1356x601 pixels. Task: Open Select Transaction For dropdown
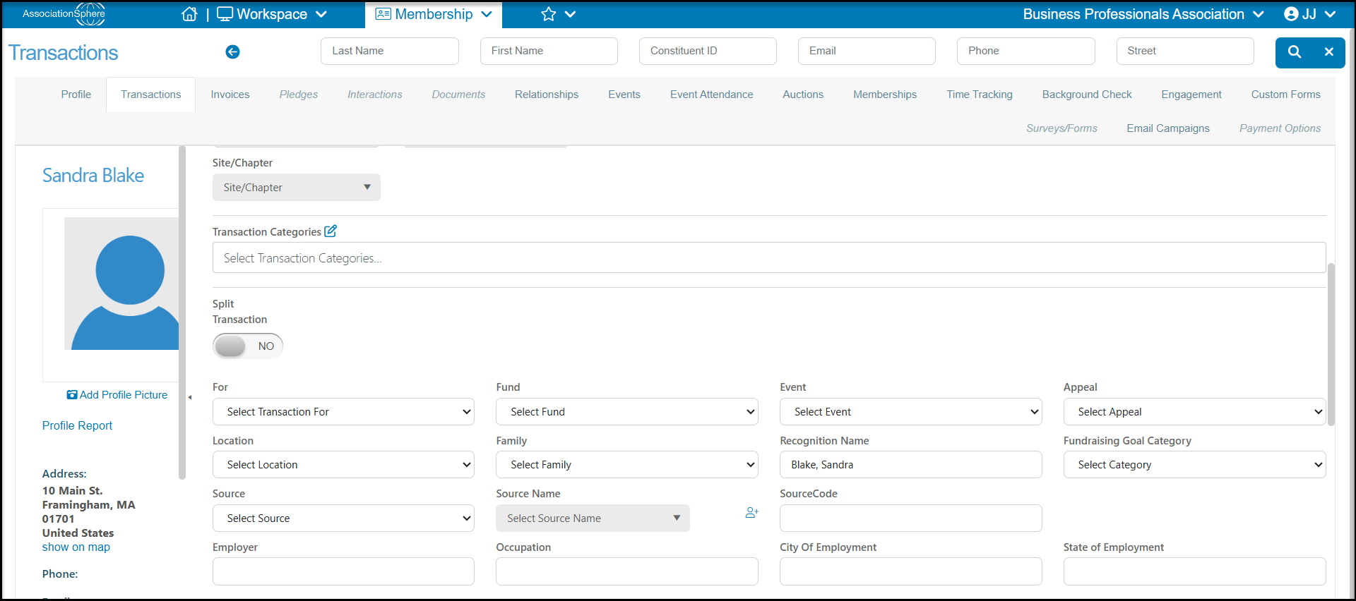[x=343, y=412]
